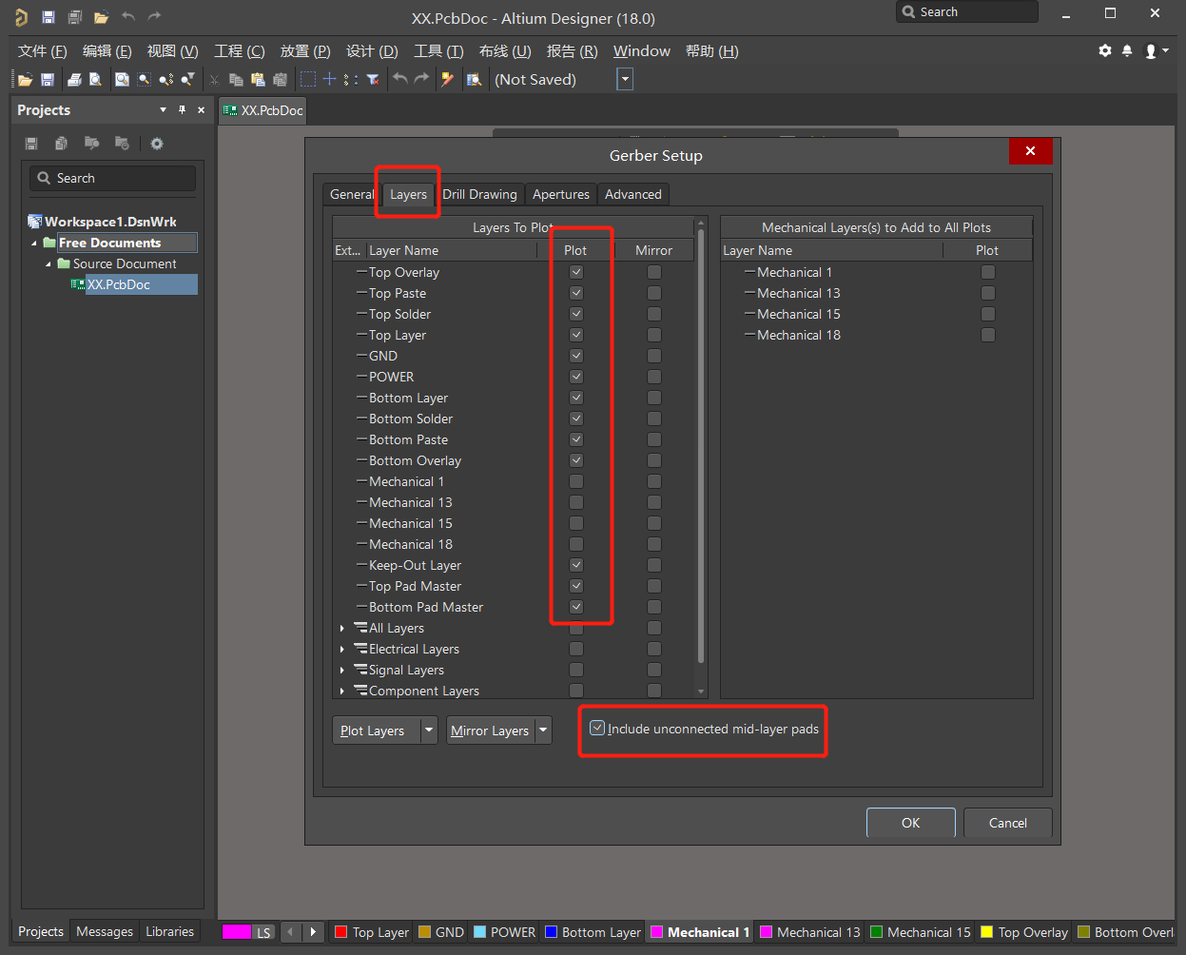Click Cancel in Gerber Setup dialog
Screen dimensions: 1186x955
[1008, 823]
